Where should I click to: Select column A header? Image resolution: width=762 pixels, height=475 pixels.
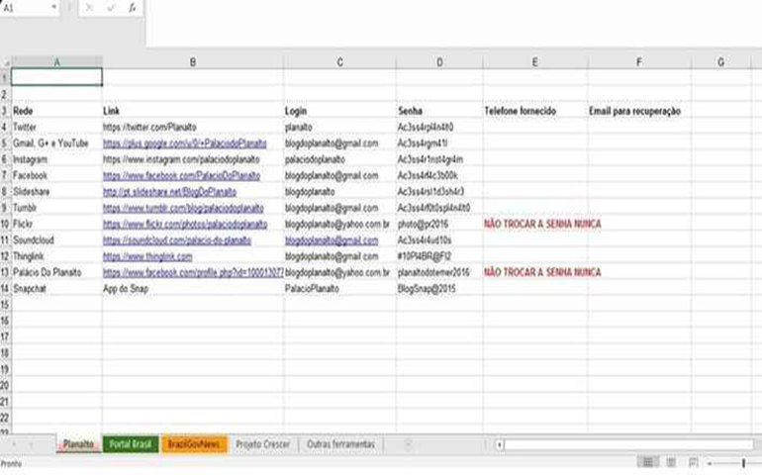click(56, 62)
